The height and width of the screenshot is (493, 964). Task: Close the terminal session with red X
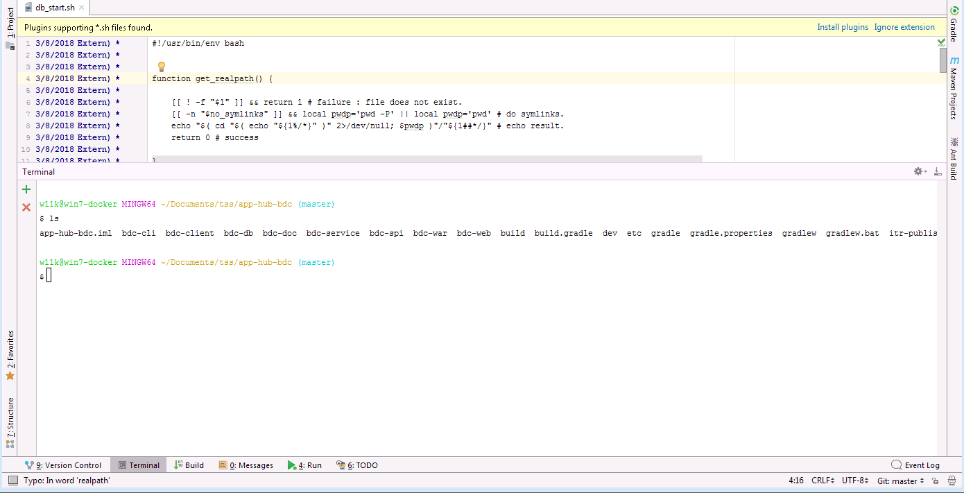(x=26, y=207)
